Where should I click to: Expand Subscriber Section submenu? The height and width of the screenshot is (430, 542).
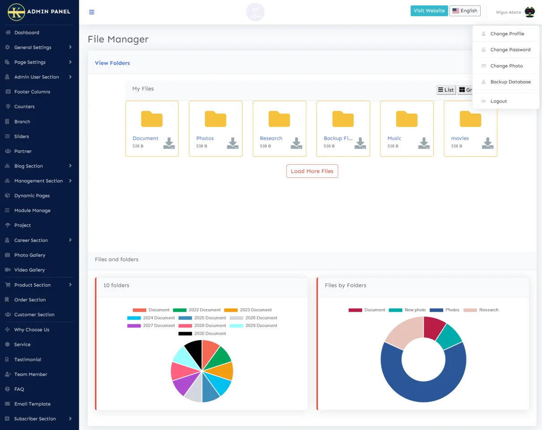click(39, 419)
